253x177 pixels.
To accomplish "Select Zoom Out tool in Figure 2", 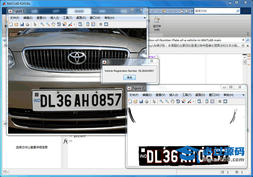I will click(x=167, y=101).
